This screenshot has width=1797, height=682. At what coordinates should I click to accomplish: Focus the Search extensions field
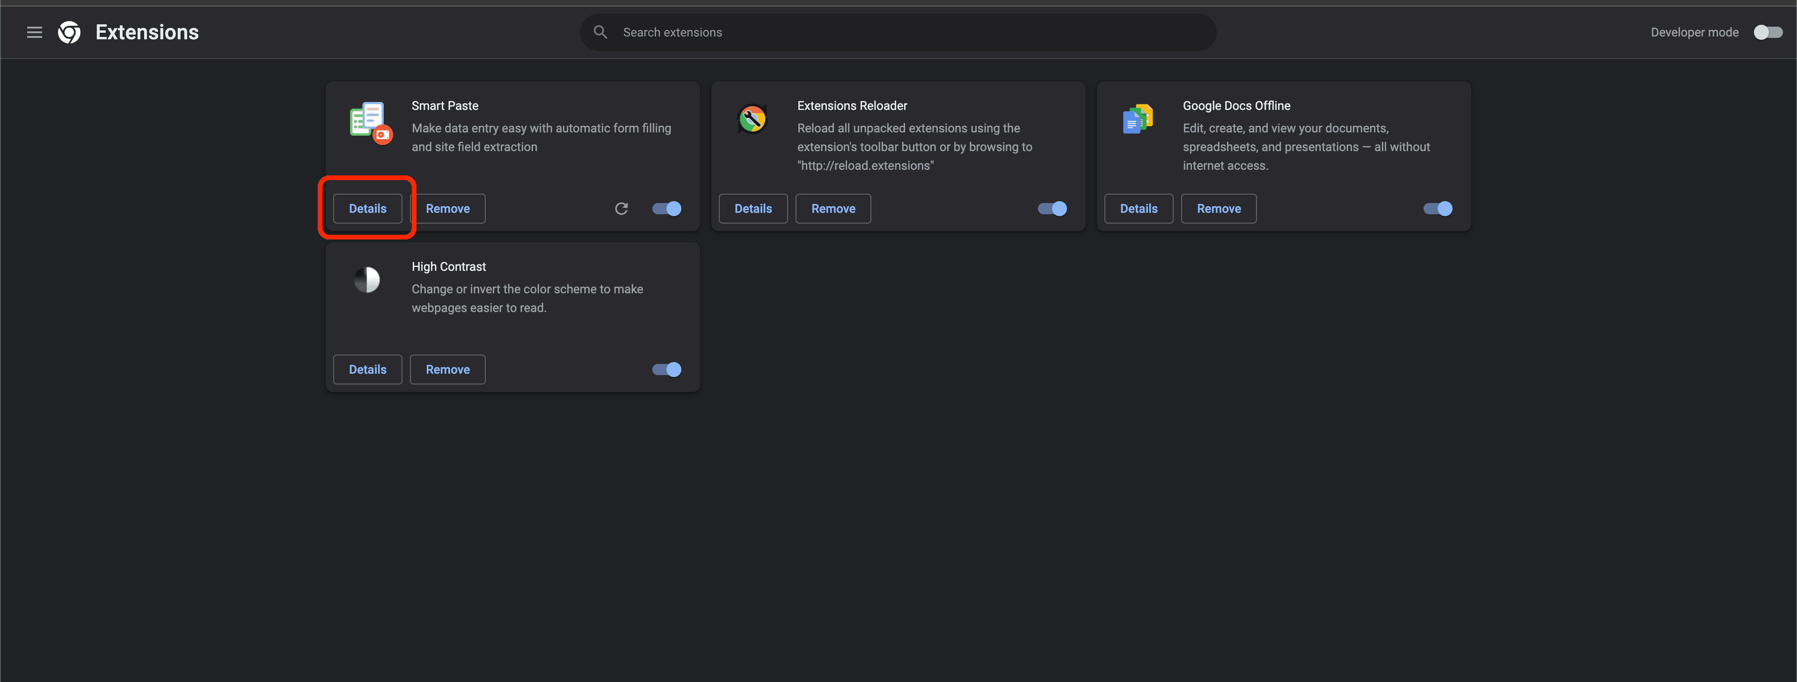point(898,32)
